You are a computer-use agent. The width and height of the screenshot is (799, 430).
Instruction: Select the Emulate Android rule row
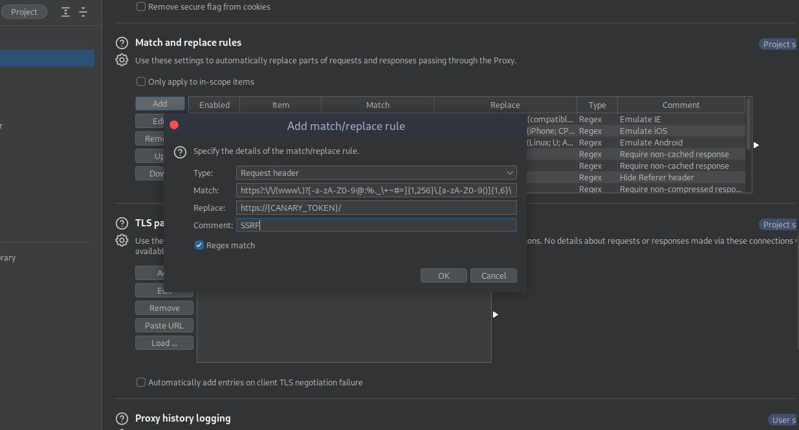click(x=635, y=143)
